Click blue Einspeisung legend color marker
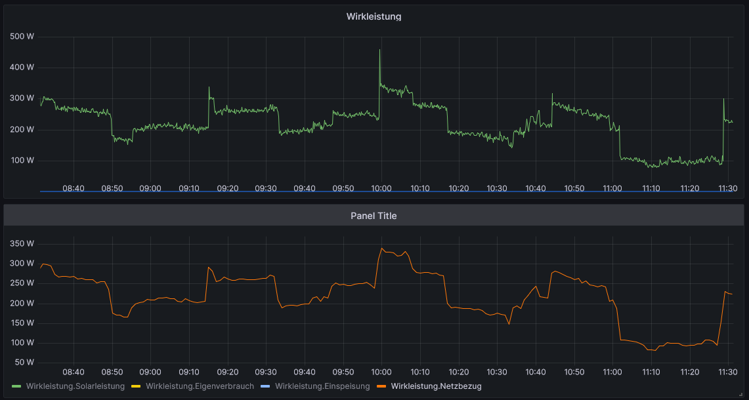Viewport: 749px width, 400px height. click(266, 386)
